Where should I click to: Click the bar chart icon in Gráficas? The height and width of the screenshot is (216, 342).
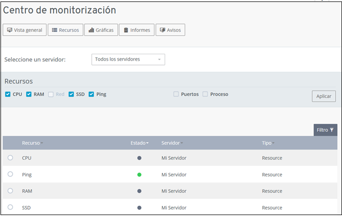pyautogui.click(x=91, y=30)
